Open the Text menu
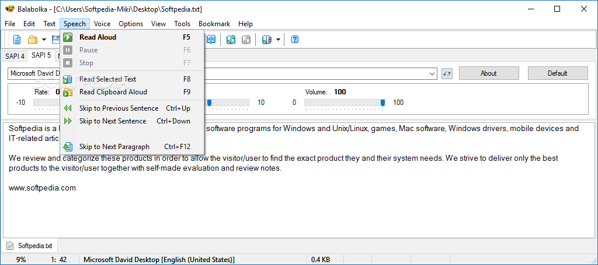Image resolution: width=598 pixels, height=265 pixels. (x=49, y=23)
